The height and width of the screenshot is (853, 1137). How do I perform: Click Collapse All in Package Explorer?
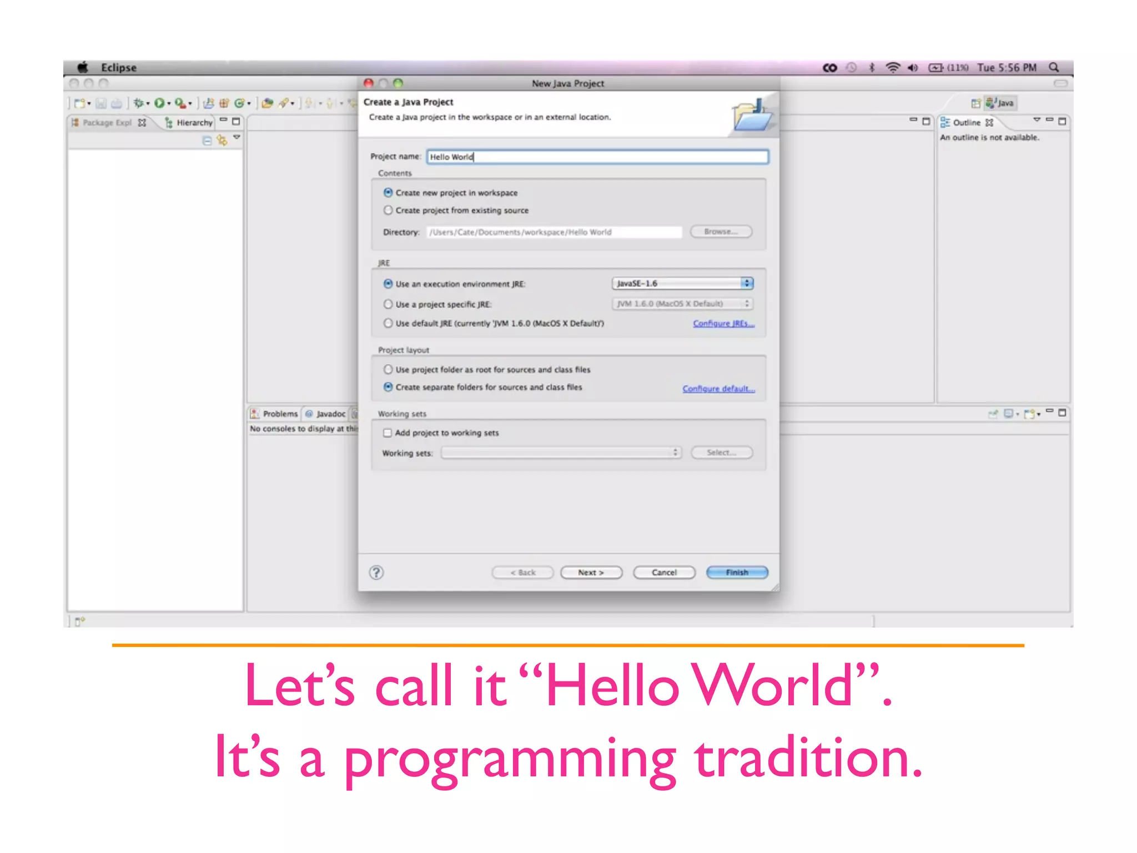207,141
